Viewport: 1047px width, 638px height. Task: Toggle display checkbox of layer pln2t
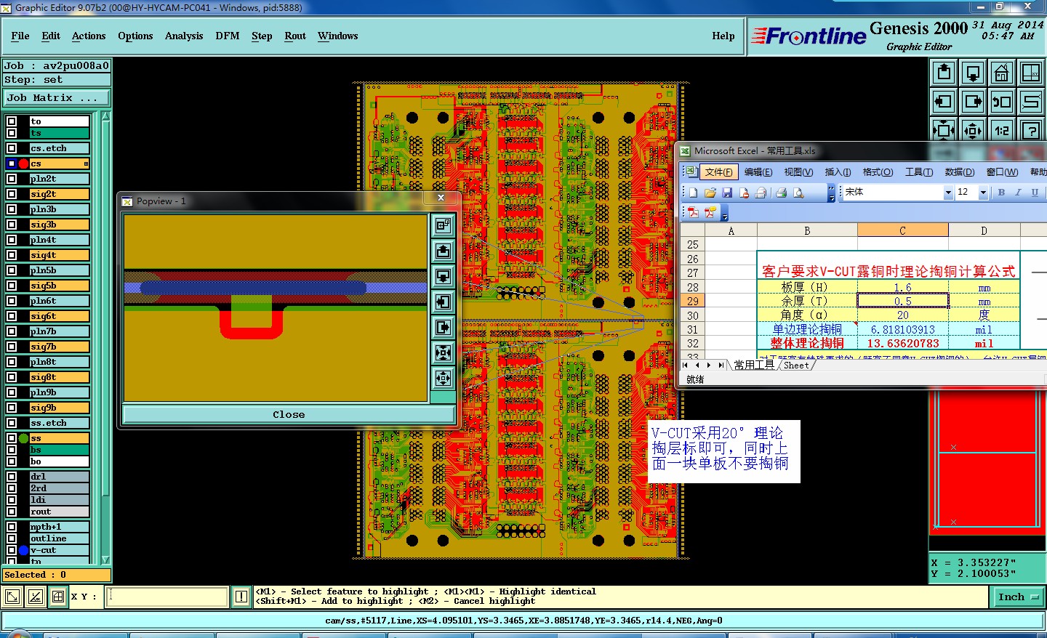tap(12, 179)
